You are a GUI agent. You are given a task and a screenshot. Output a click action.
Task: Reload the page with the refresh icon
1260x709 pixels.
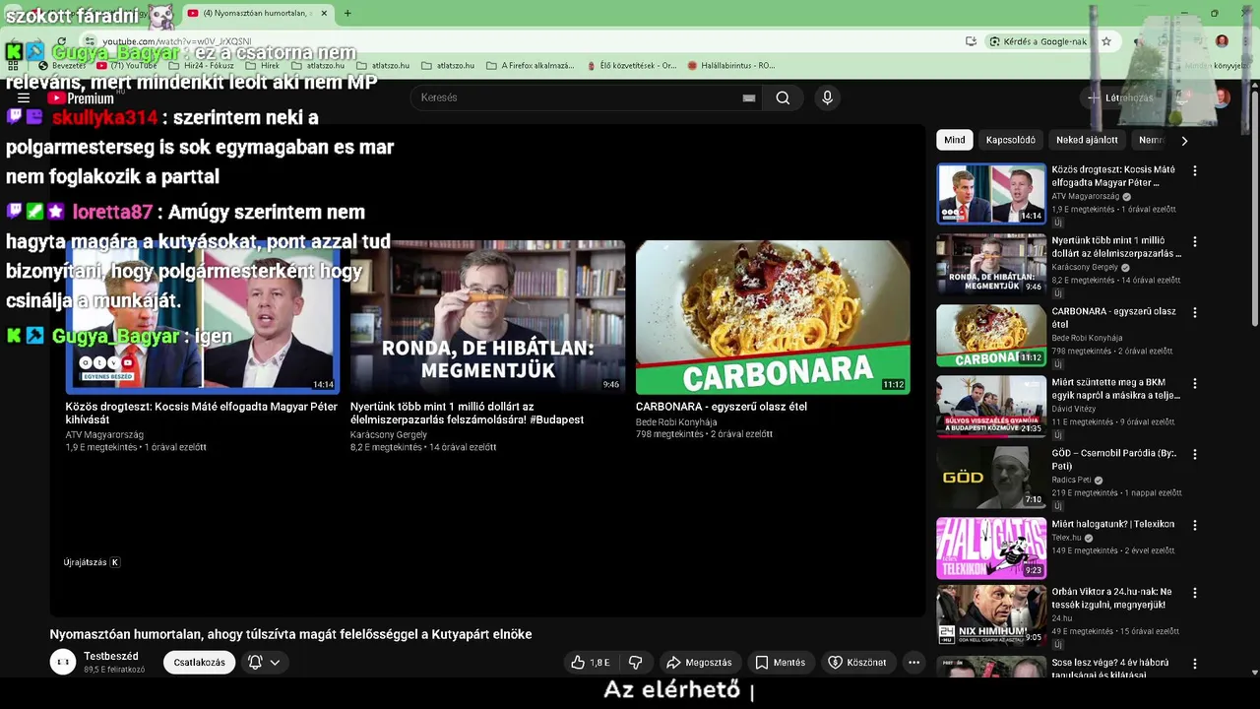(61, 41)
